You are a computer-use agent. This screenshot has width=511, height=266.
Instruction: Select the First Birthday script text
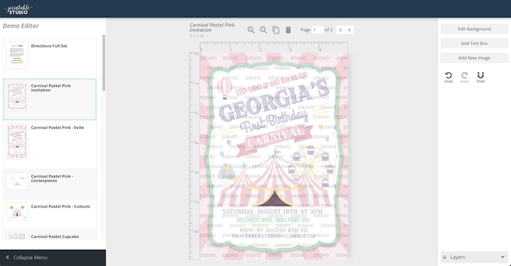tap(274, 121)
